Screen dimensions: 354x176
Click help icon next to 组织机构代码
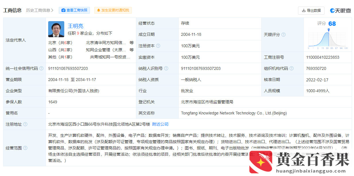[291, 68]
